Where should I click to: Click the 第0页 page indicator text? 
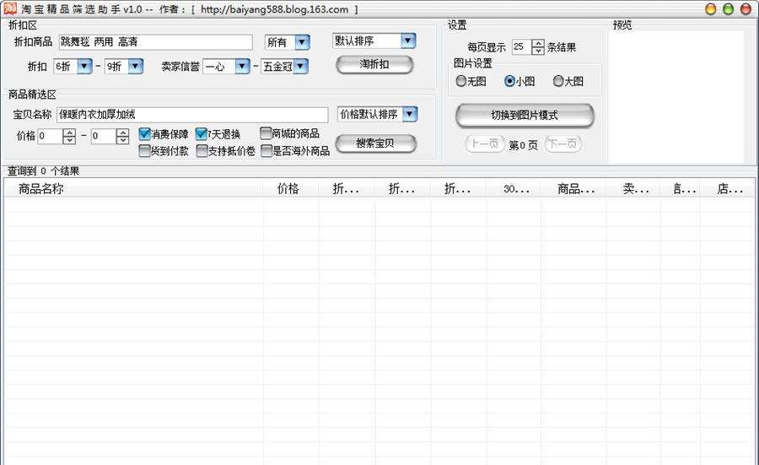coord(523,145)
